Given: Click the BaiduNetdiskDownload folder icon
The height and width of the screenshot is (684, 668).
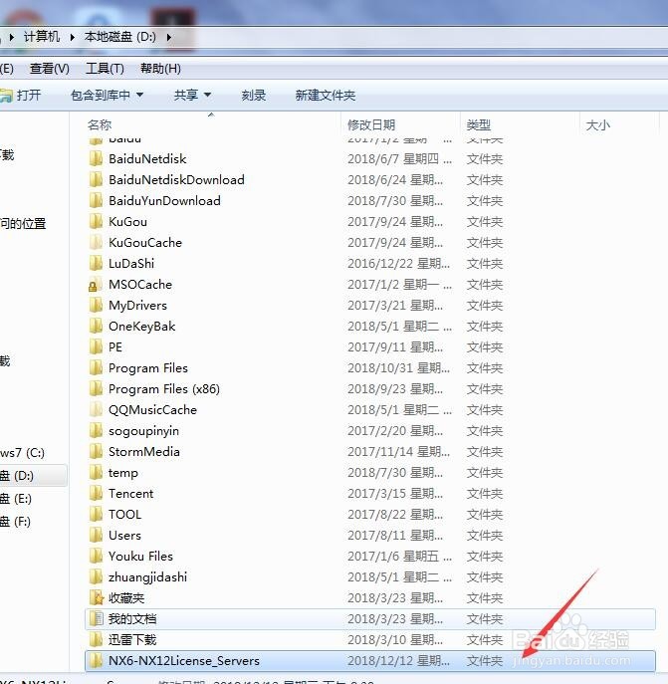Looking at the screenshot, I should 96,180.
